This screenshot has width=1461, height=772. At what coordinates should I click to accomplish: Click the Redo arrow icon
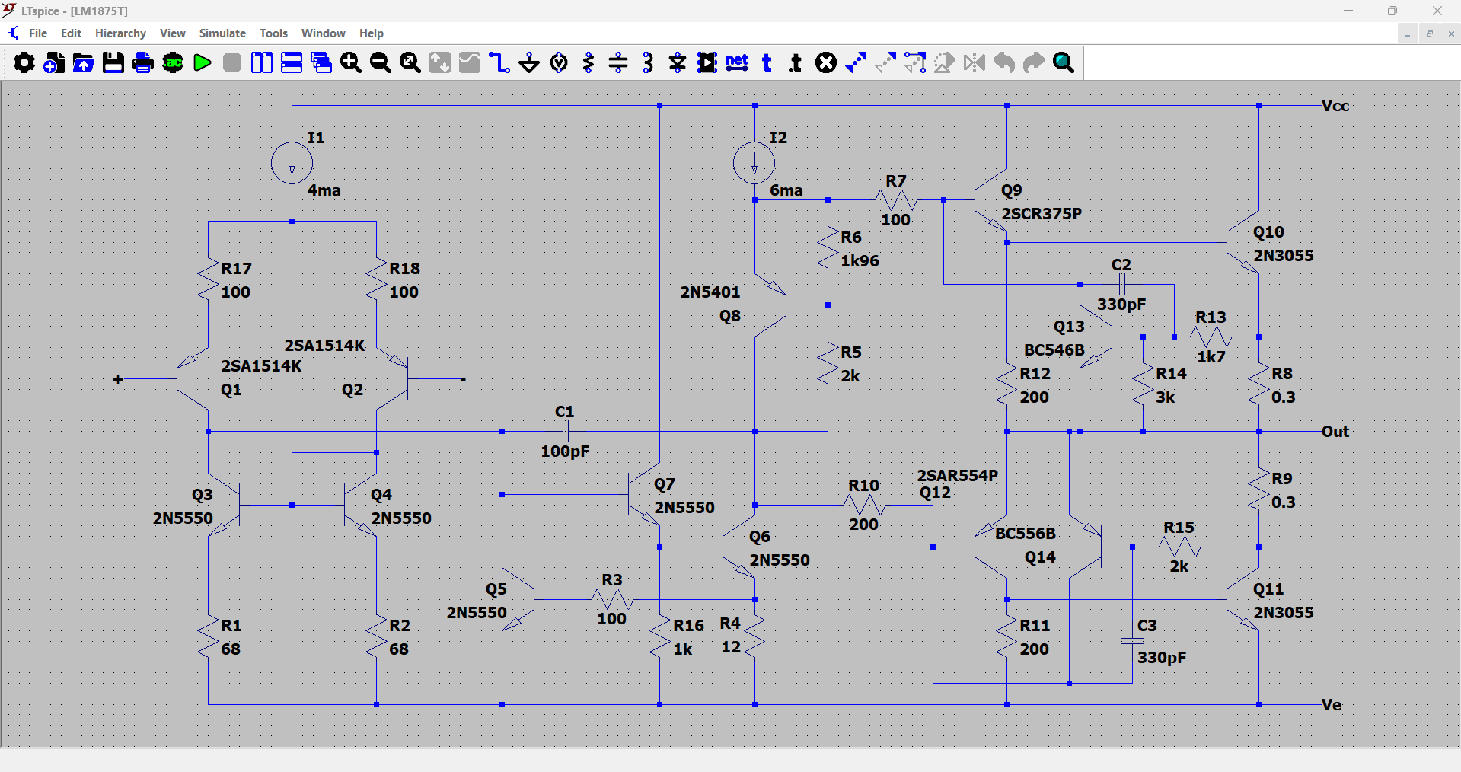1034,62
